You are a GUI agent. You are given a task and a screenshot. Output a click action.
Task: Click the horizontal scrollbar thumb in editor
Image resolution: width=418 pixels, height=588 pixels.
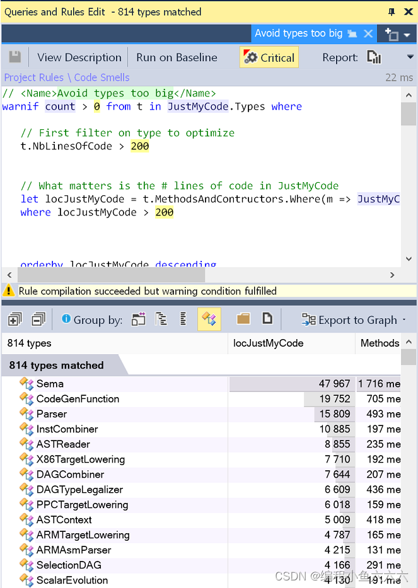[111, 275]
